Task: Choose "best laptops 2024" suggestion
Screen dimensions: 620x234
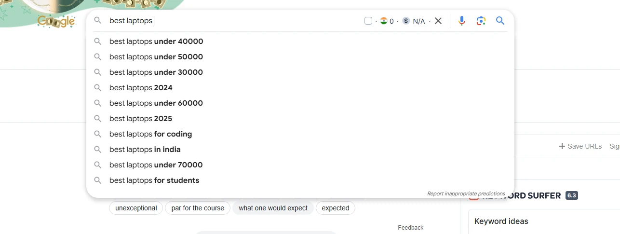Action: tap(141, 88)
